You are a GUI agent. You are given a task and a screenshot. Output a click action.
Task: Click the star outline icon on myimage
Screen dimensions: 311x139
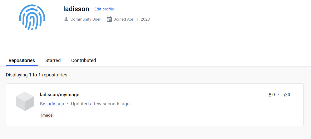285,95
